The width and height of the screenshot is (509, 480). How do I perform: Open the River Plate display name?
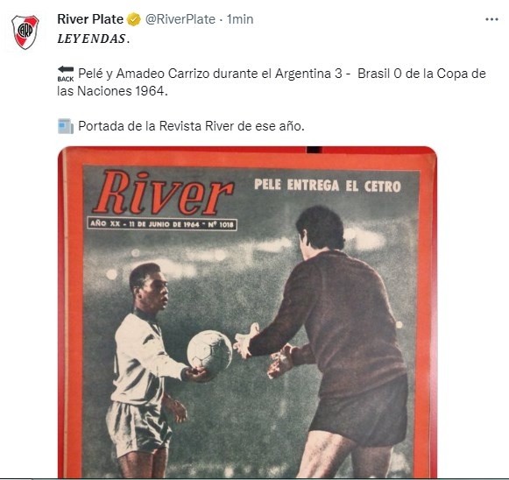pos(90,19)
